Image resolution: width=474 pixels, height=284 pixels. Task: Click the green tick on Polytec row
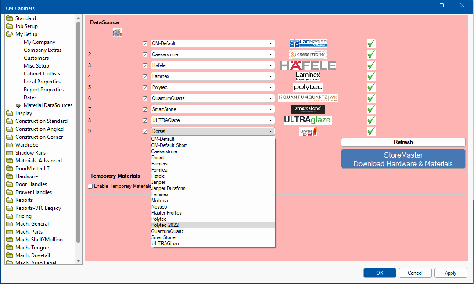coord(372,87)
